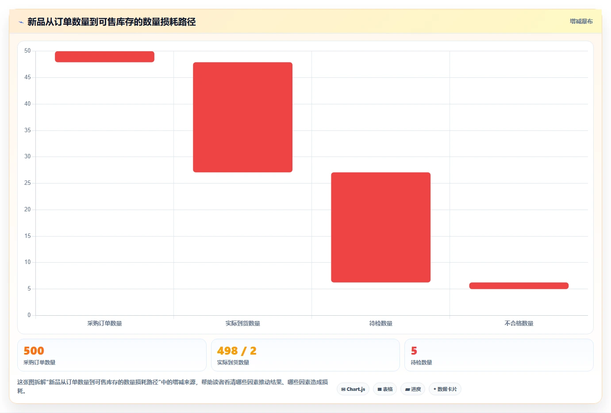
Task: Click the x-axis label 不合格数量
Action: coord(519,323)
